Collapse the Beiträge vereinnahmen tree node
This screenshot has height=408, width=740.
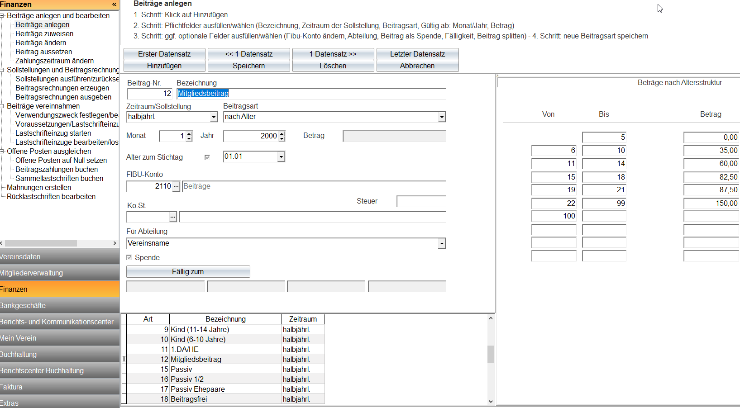point(2,106)
